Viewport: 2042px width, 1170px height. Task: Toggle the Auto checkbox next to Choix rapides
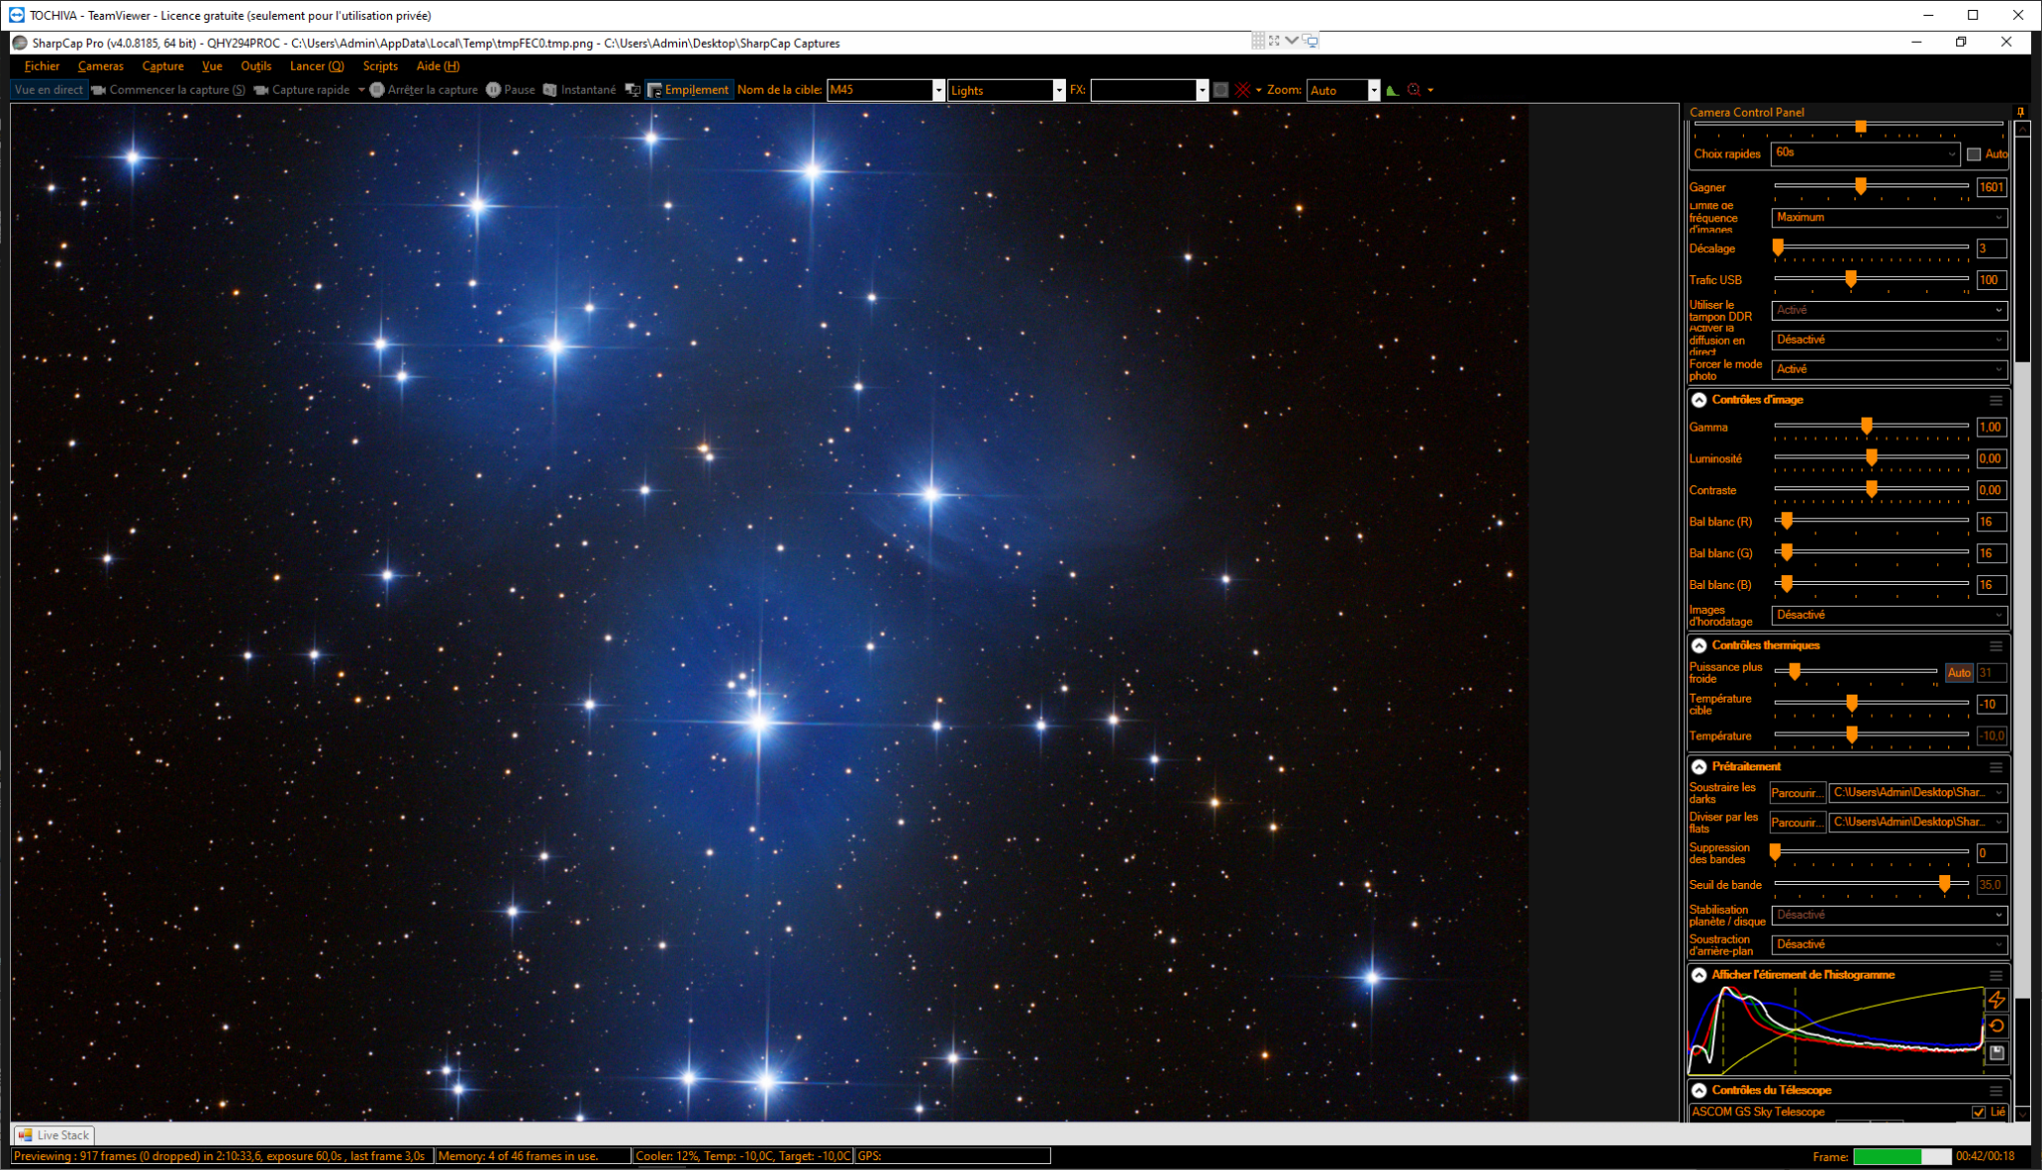point(1973,154)
